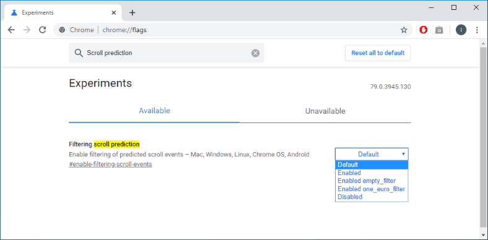This screenshot has height=240, width=488.
Task: Open a new browser tab
Action: (x=133, y=13)
